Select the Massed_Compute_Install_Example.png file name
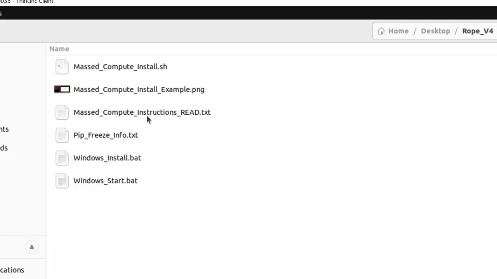Screen dimensions: 497x279 coord(139,90)
